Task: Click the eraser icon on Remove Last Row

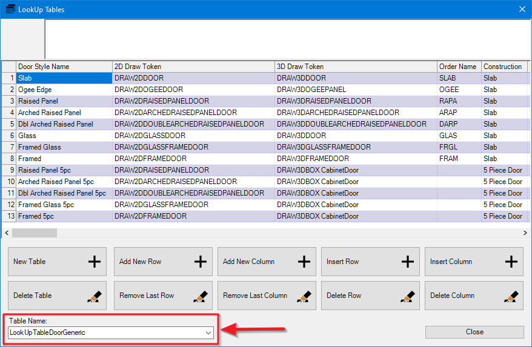Action: tap(201, 296)
